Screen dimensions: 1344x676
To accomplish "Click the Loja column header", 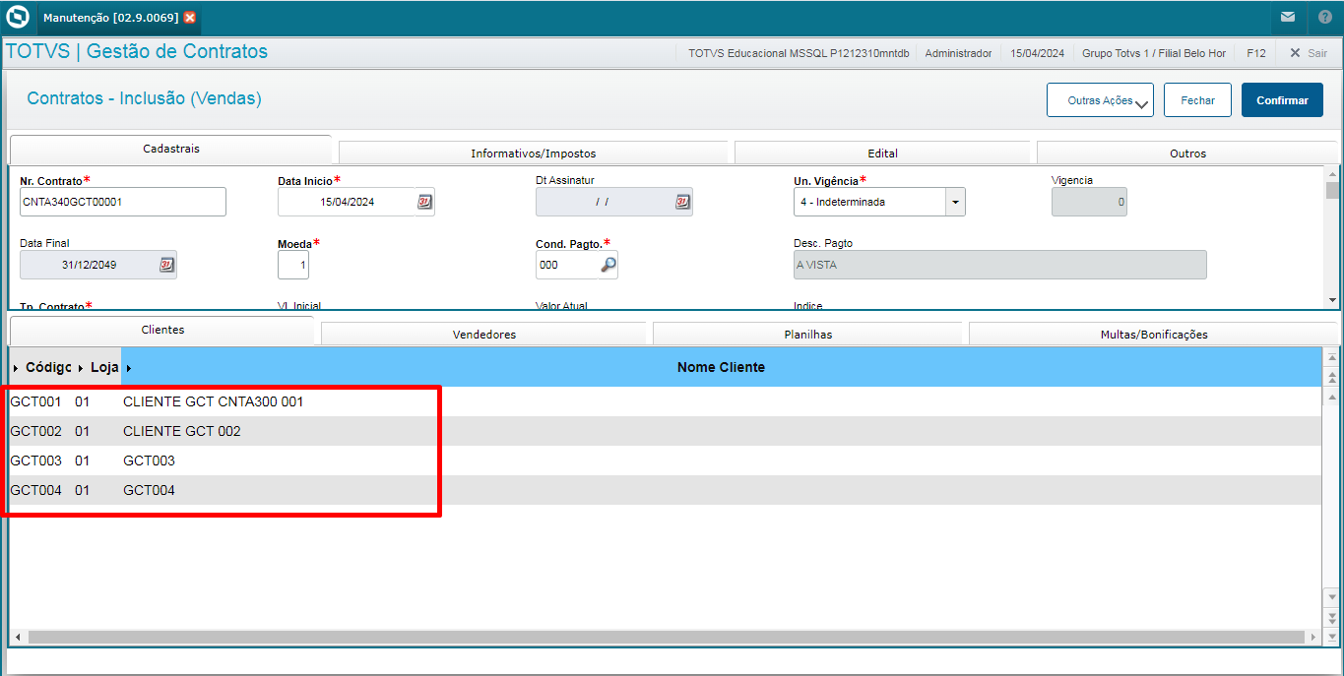I will 104,367.
